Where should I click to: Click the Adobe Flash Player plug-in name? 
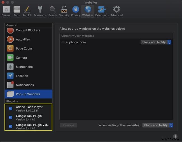(29, 107)
